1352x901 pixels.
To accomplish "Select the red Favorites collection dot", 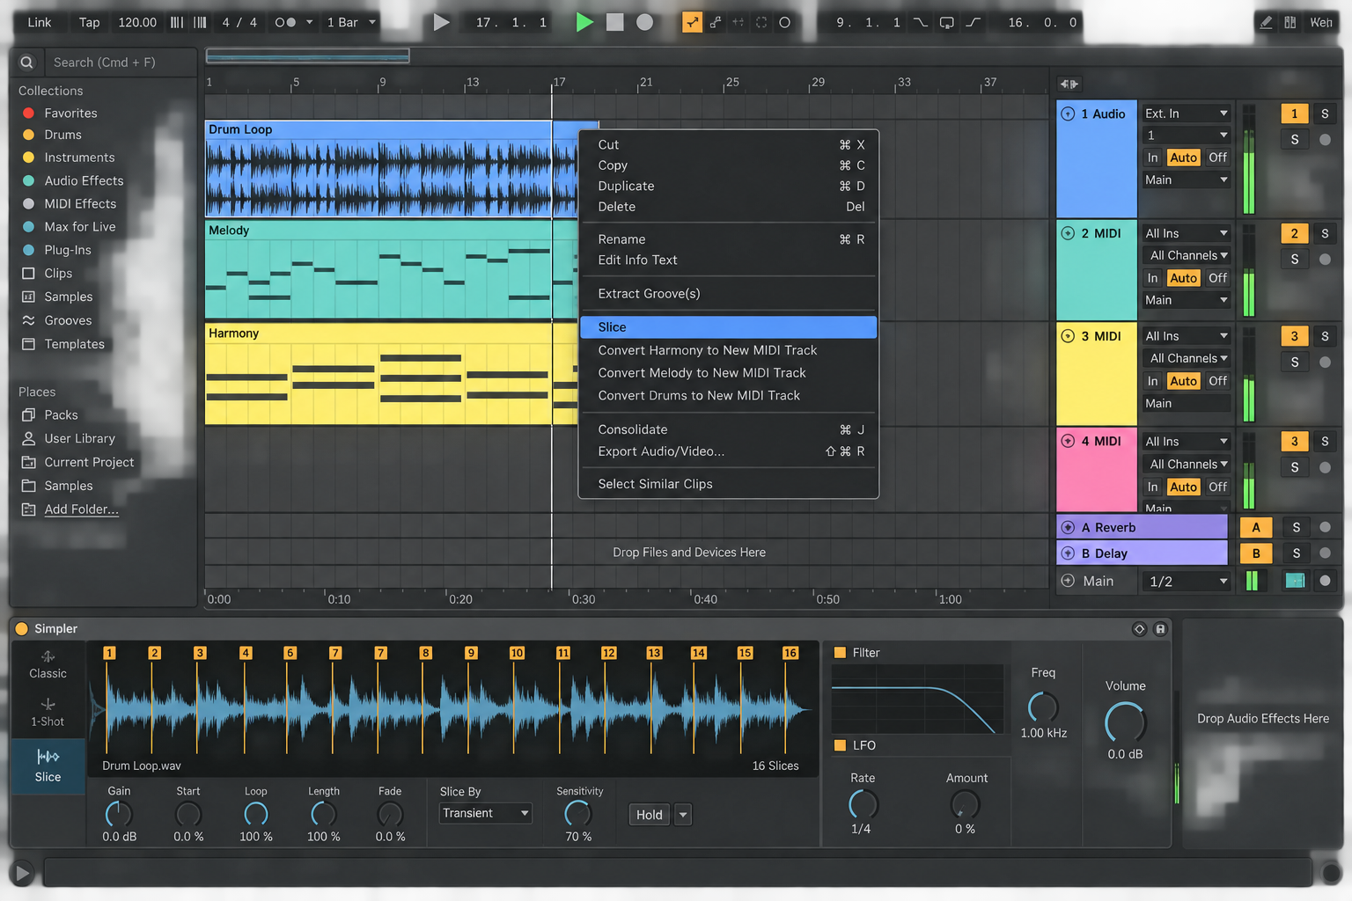I will (28, 113).
